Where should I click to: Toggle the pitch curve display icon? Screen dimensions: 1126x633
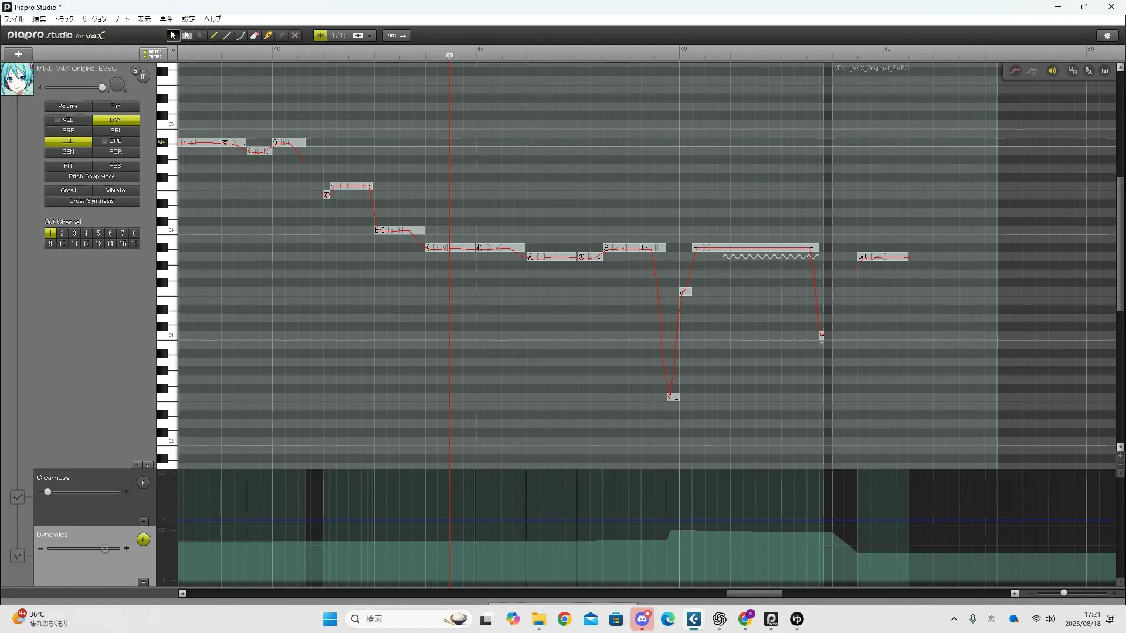coord(1015,71)
